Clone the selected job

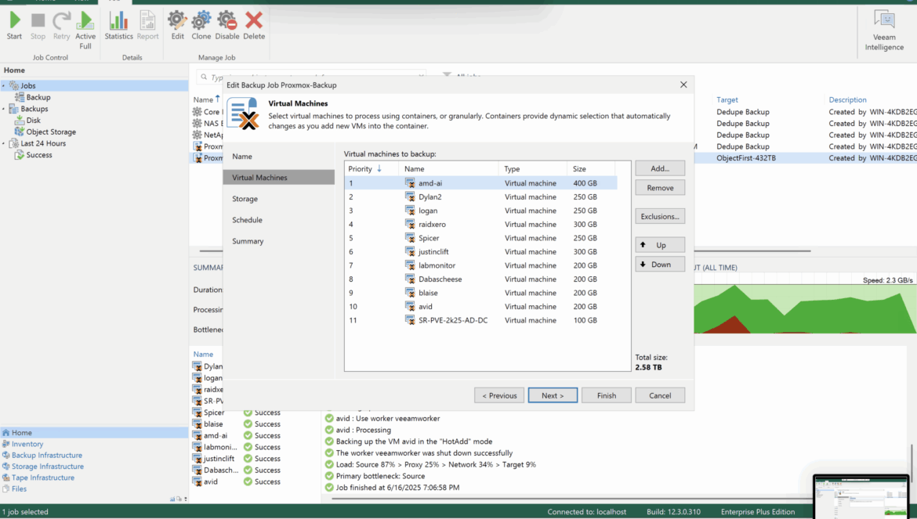tap(201, 26)
